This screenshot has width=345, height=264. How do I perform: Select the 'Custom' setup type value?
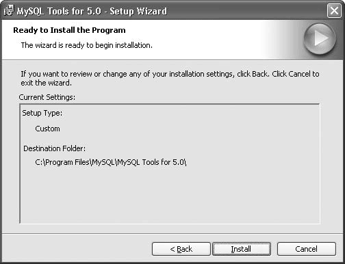tap(47, 129)
